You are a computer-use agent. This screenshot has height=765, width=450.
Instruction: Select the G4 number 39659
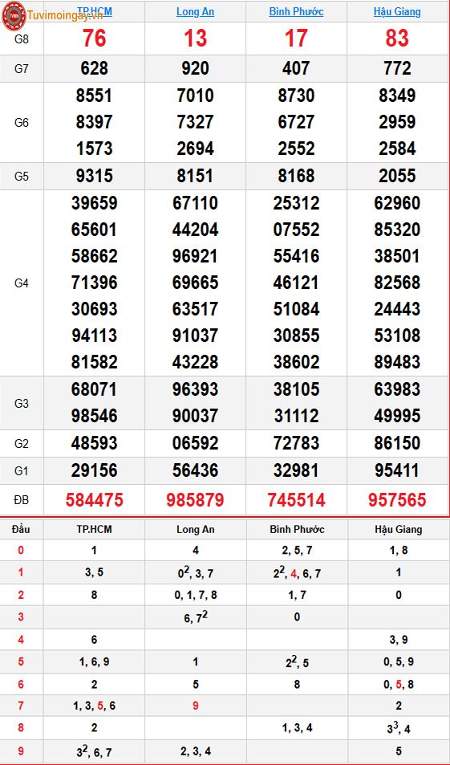pyautogui.click(x=94, y=203)
